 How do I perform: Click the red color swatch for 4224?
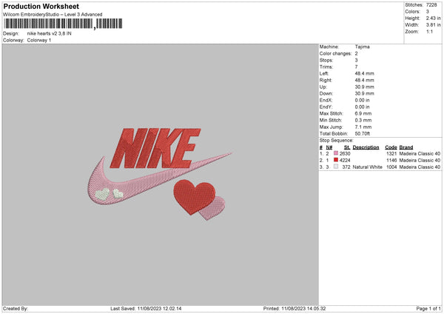[x=336, y=160]
